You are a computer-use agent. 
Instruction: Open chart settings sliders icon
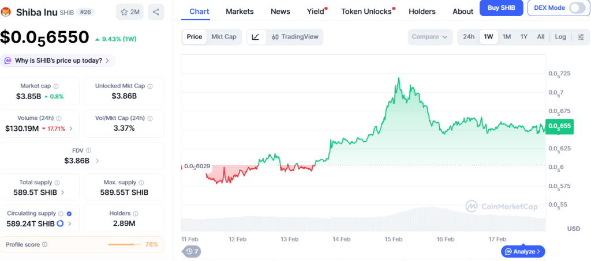(x=581, y=37)
